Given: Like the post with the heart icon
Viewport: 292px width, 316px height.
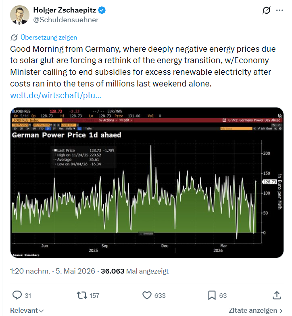Looking at the screenshot, I should click(x=147, y=295).
